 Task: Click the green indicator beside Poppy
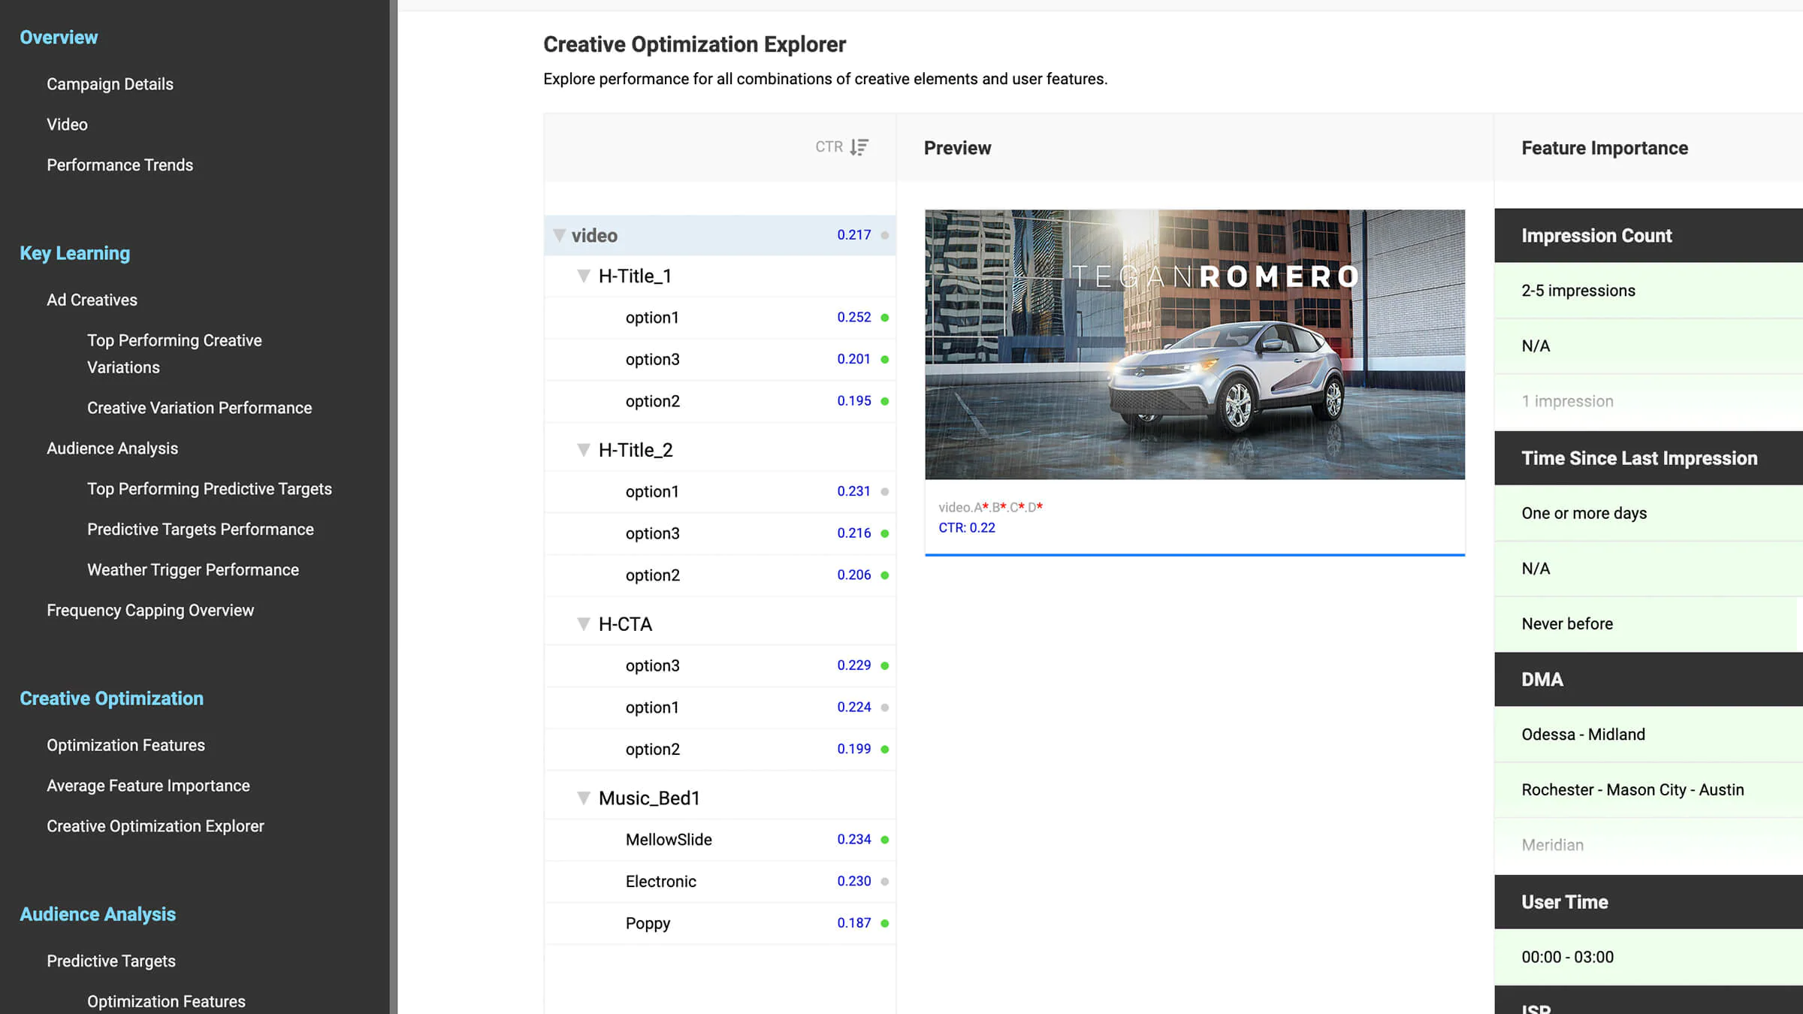tap(886, 923)
